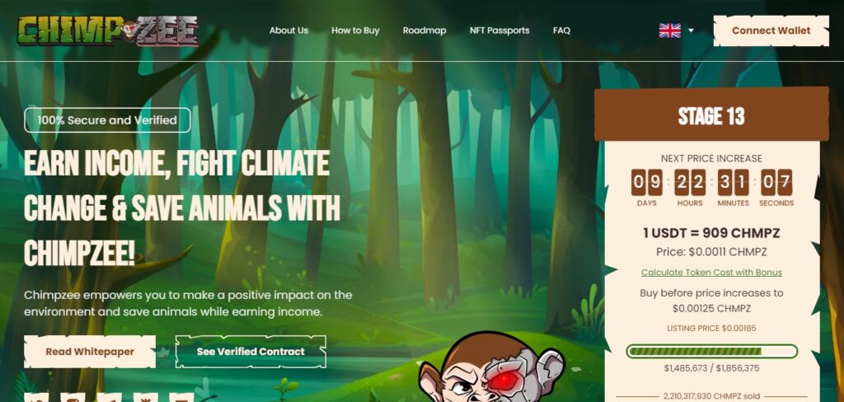Open the About Us menu item
Viewport: 844px width, 402px height.
click(288, 30)
